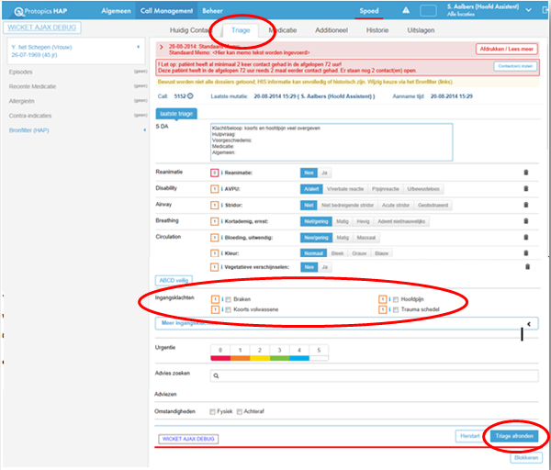Delete the Reanimatie row with trash icon
This screenshot has width=551, height=470.
point(526,172)
